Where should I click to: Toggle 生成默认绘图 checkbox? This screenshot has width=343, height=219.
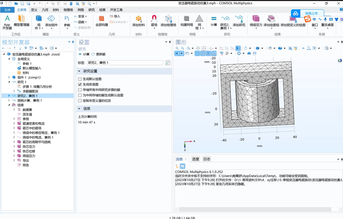pyautogui.click(x=80, y=79)
